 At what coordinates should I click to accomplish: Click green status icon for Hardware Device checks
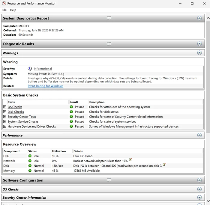click(x=71, y=126)
